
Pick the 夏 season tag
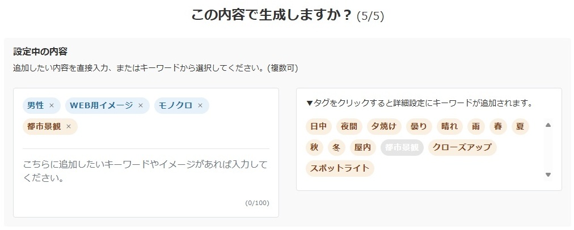(520, 126)
